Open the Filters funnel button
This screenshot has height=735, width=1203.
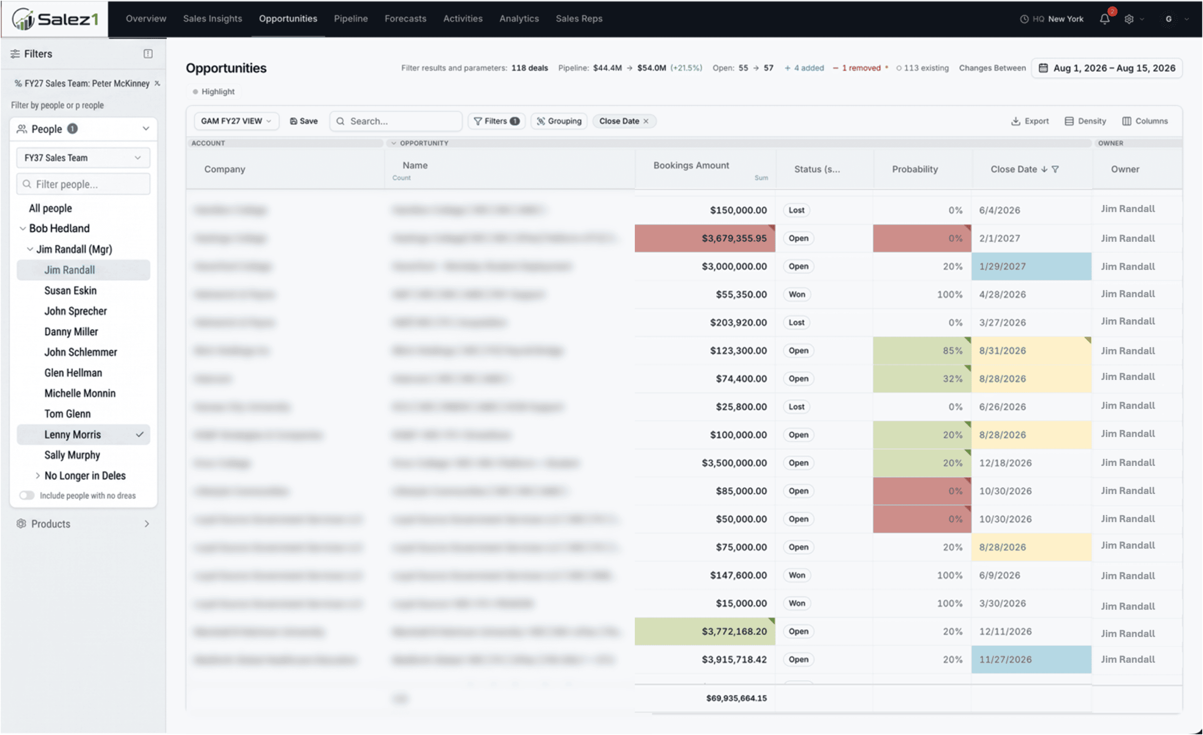tap(496, 121)
